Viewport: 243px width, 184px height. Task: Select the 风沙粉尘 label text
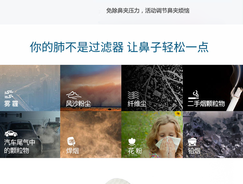pos(78,104)
